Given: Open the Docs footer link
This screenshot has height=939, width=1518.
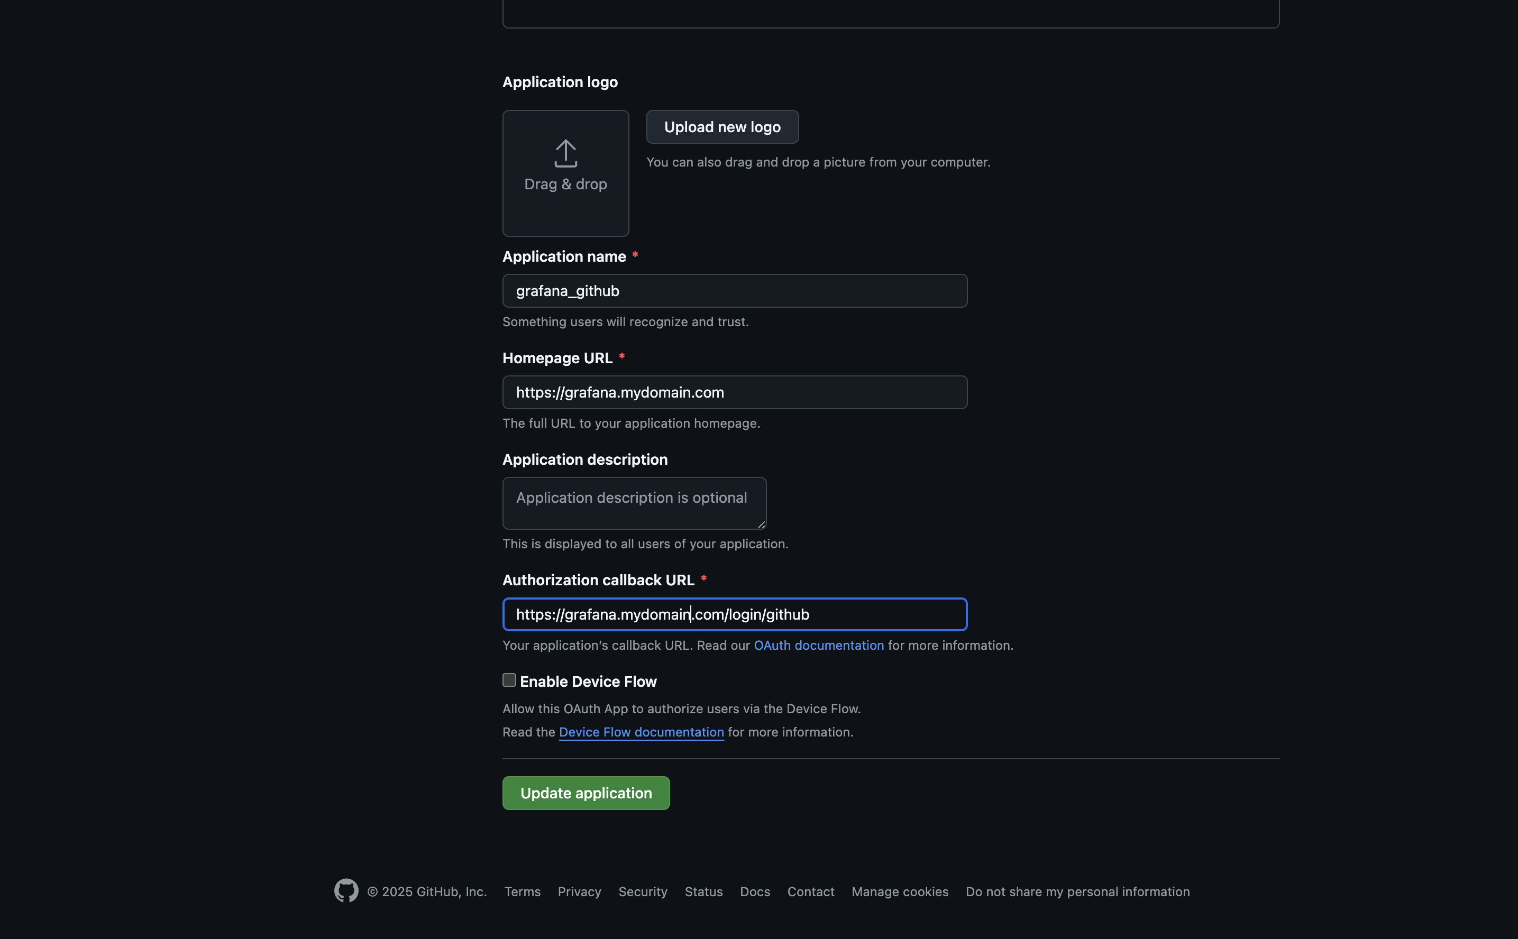Looking at the screenshot, I should pyautogui.click(x=755, y=892).
